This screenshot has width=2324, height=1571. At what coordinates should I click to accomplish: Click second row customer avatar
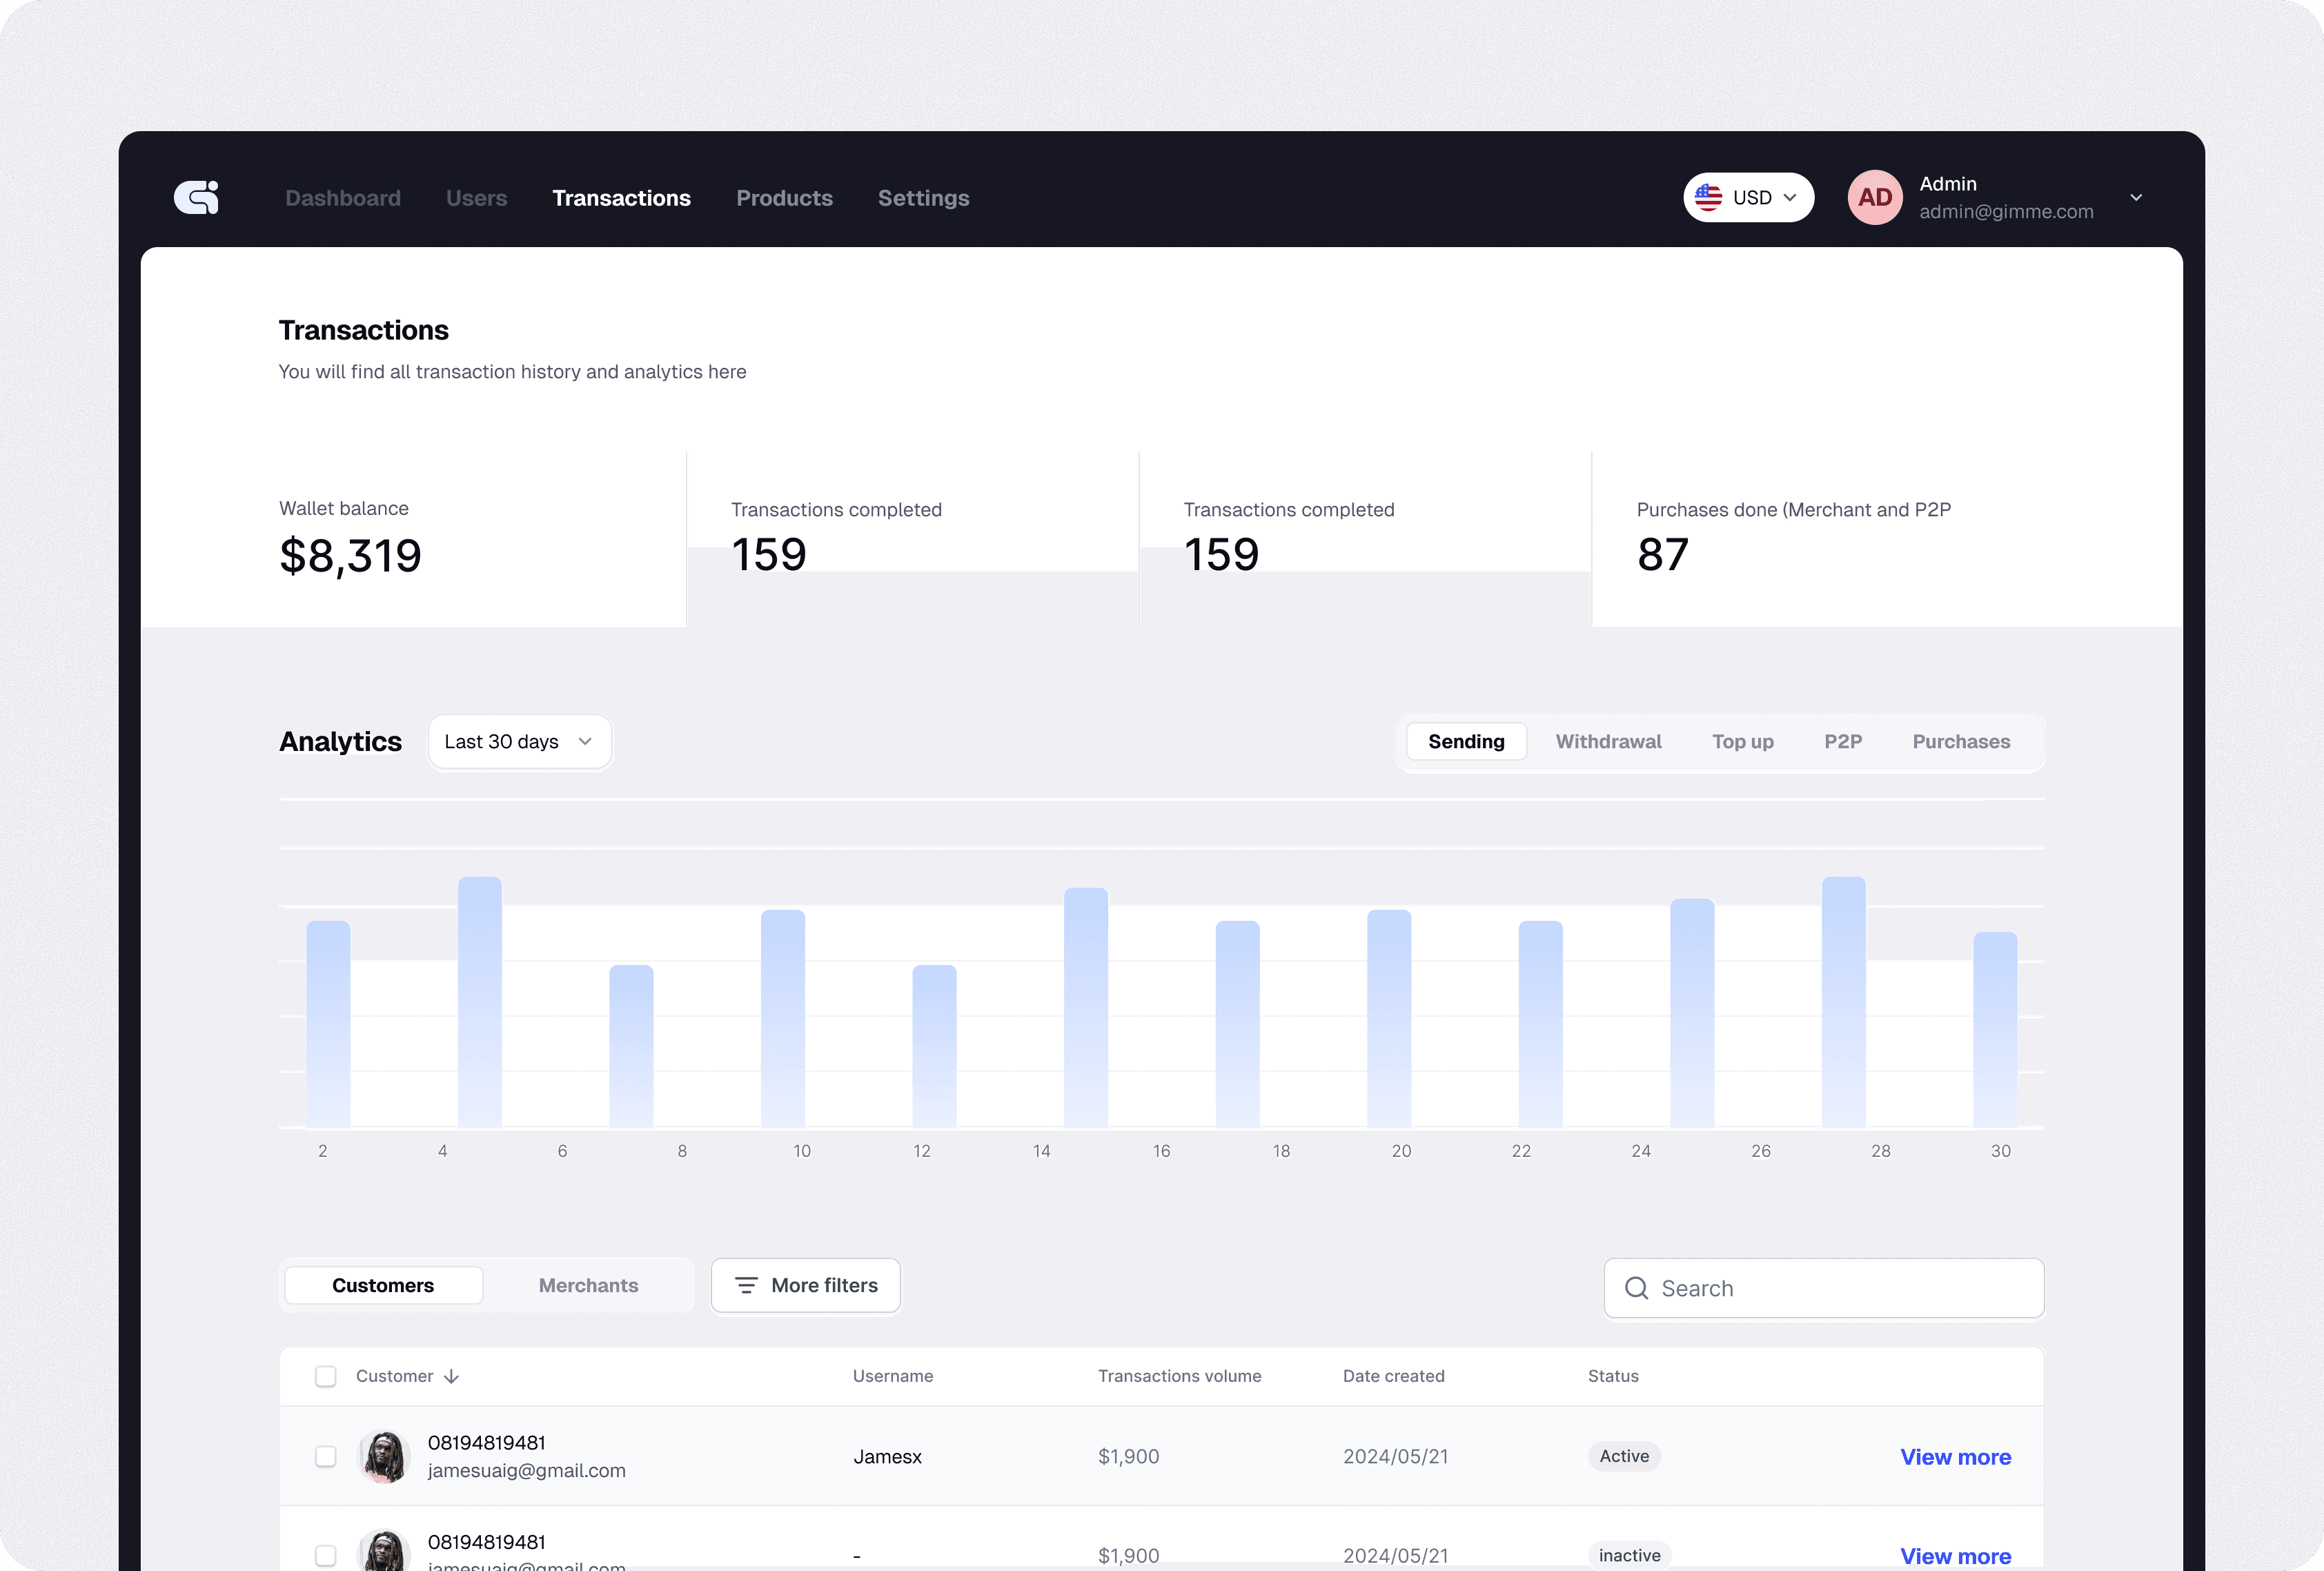point(384,1551)
